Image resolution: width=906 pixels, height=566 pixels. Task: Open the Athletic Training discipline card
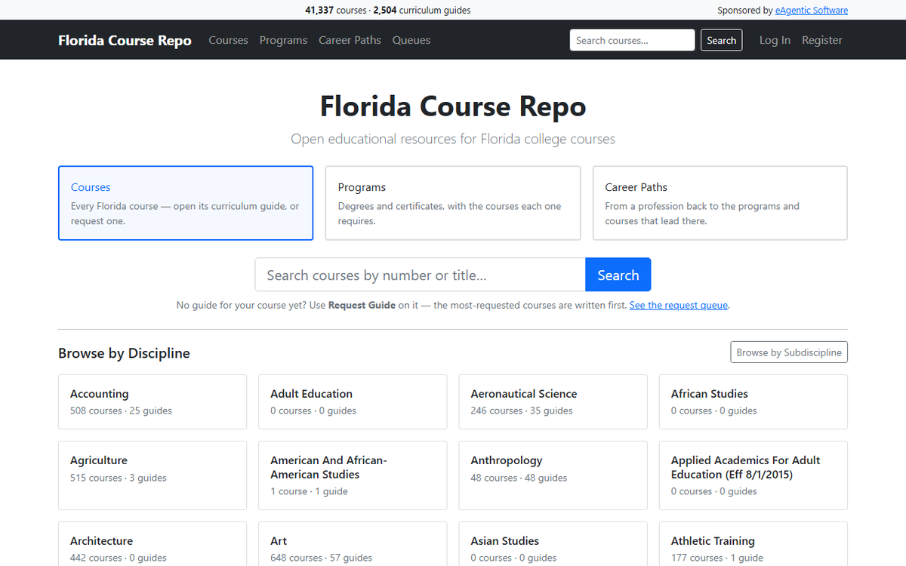tap(753, 544)
